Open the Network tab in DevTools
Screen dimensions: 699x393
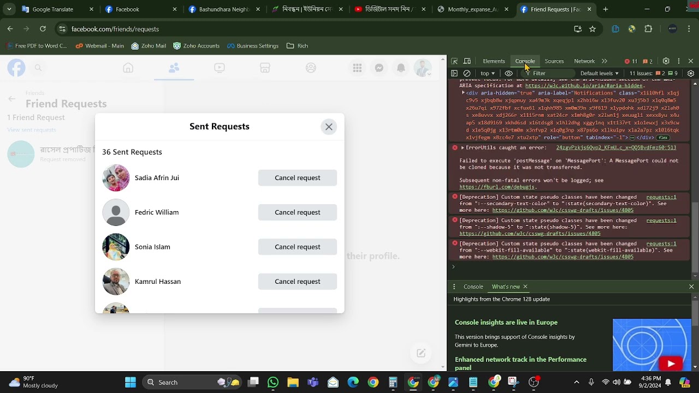coord(584,61)
